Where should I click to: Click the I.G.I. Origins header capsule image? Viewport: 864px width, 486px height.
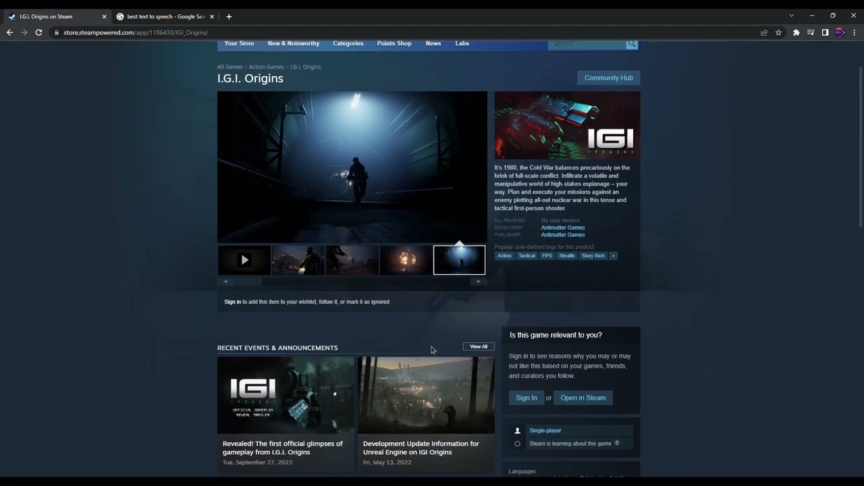pos(567,126)
